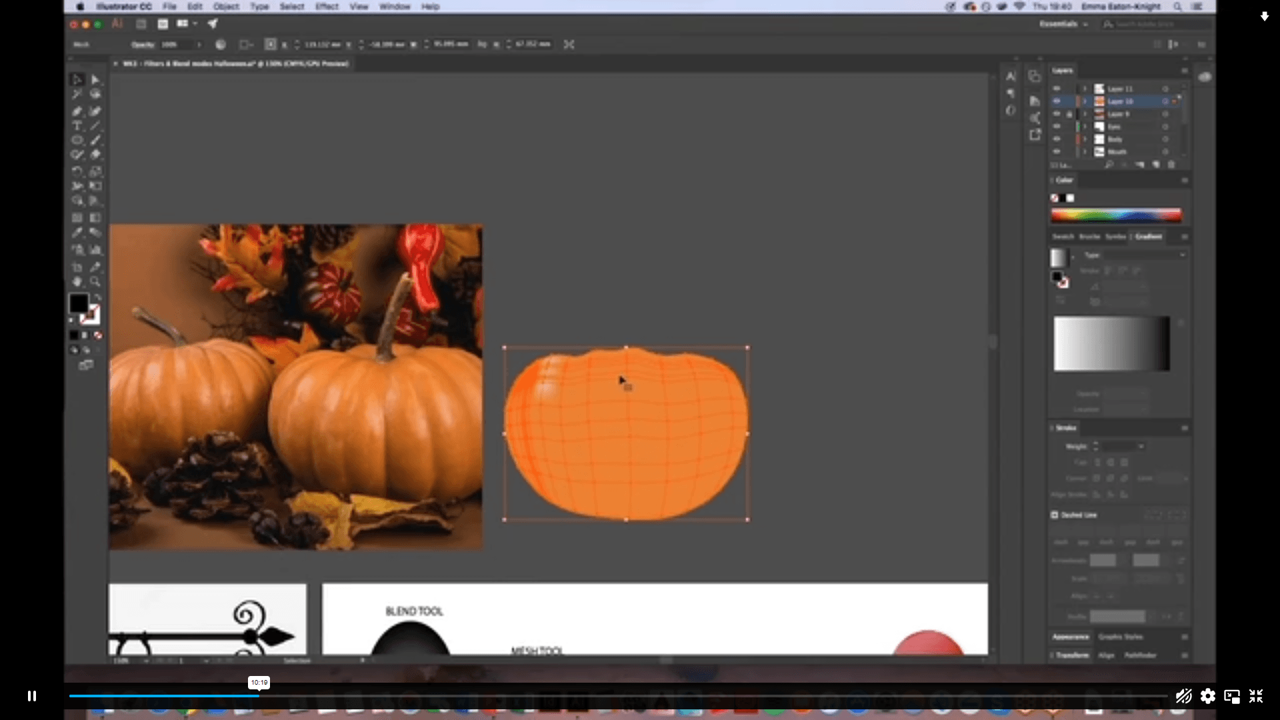Click inside the rainbow color spectrum bar
The image size is (1280, 720).
pos(1117,215)
